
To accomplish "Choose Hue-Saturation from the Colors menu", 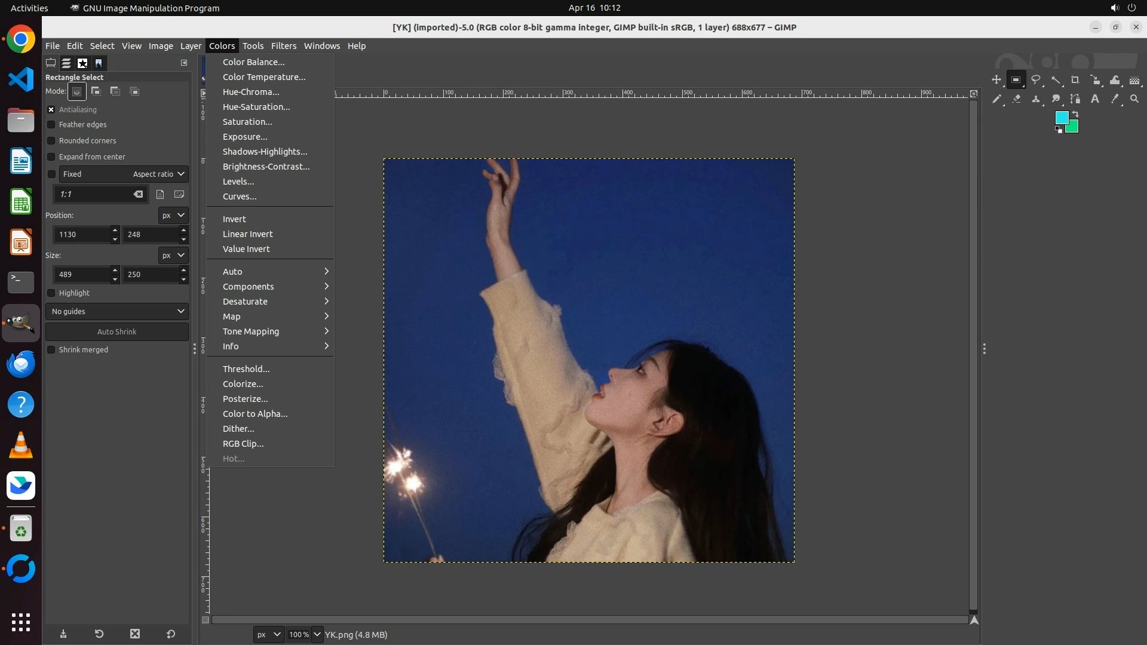I will pos(256,107).
